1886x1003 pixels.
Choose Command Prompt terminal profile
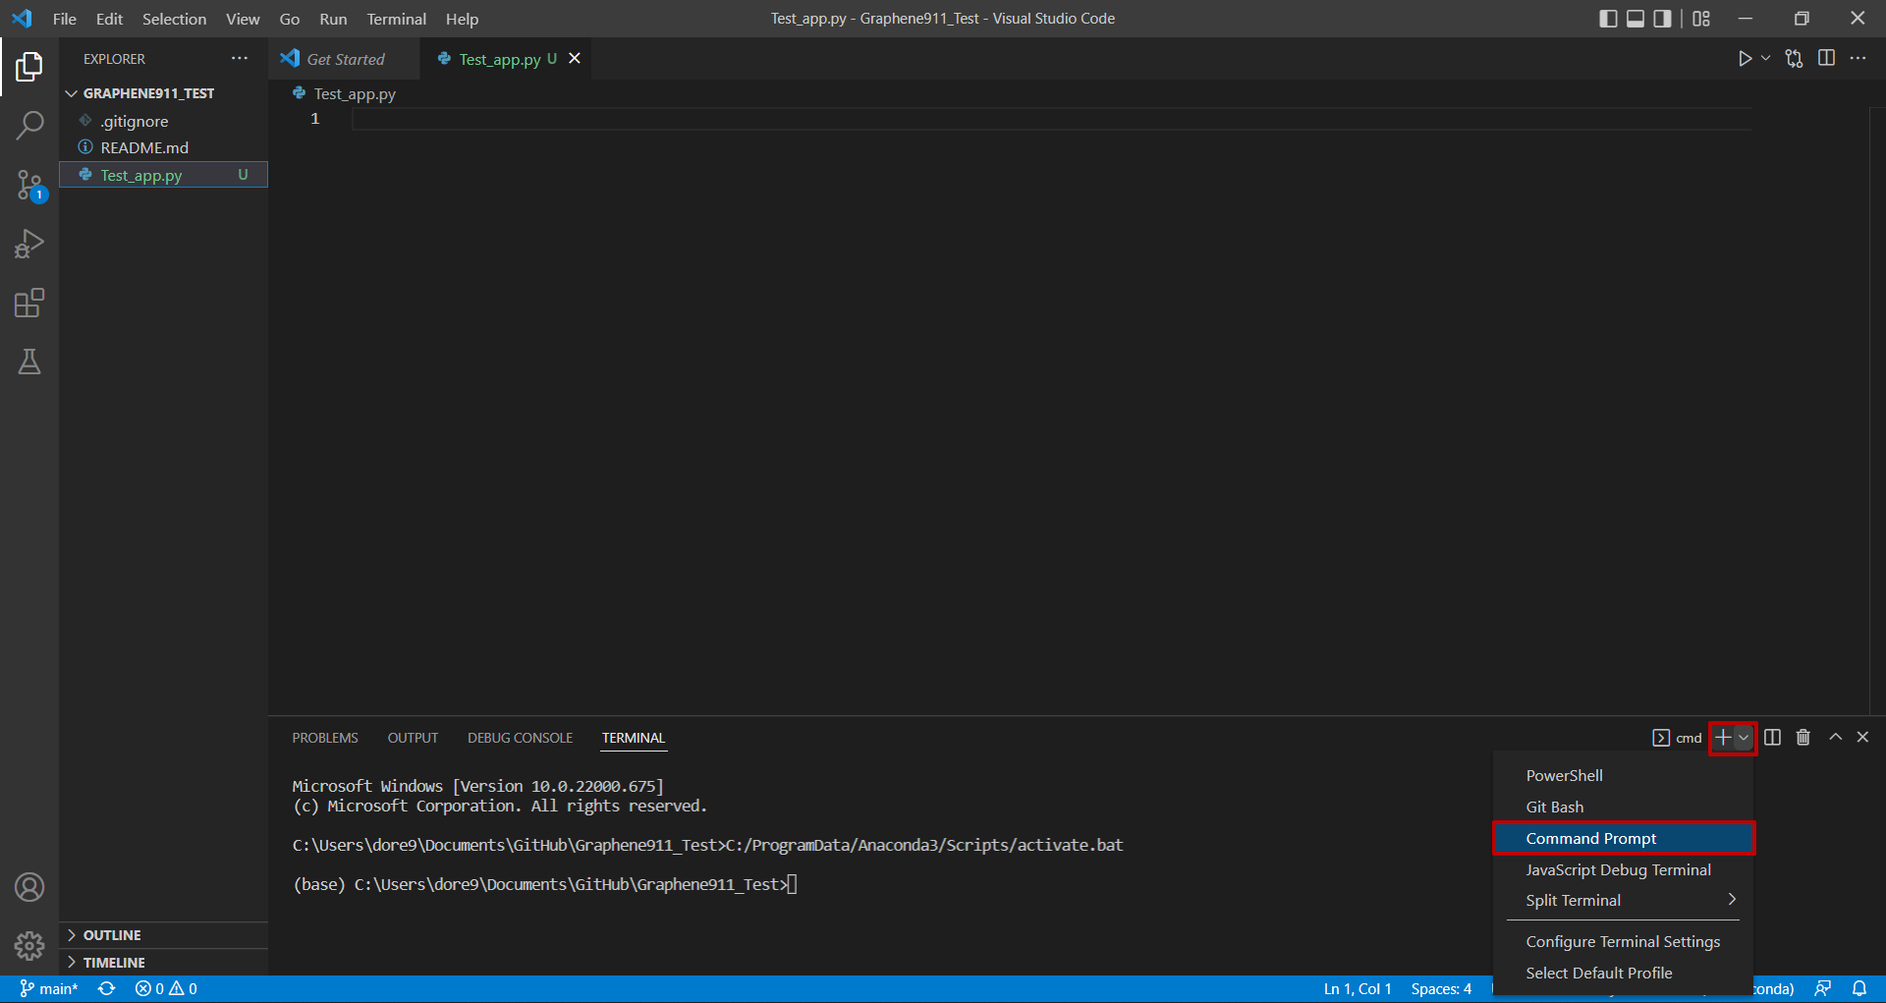coord(1623,838)
